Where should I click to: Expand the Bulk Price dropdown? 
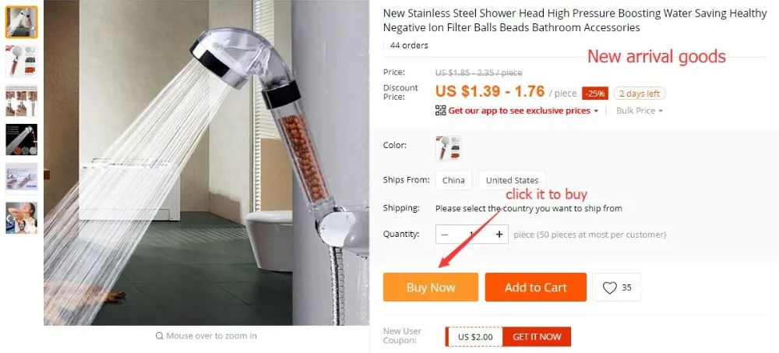(640, 111)
